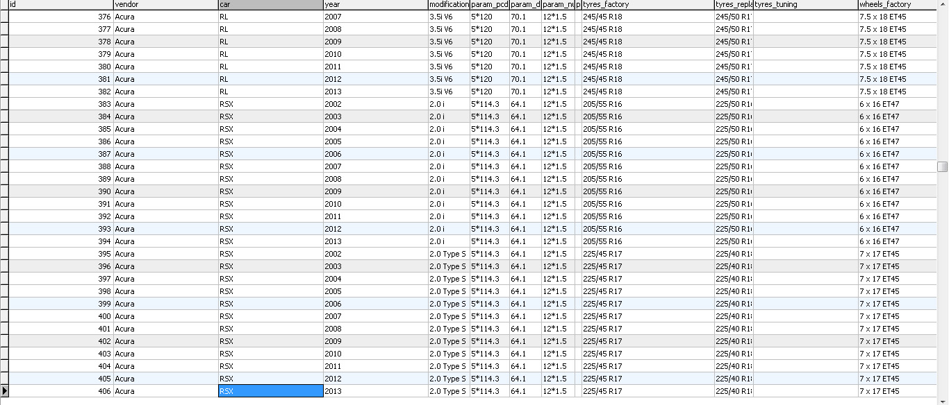Click the tyres_factory column header
Viewport: 949px width, 405px height.
point(647,5)
